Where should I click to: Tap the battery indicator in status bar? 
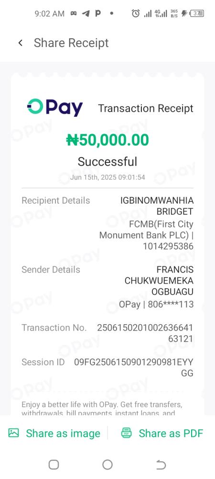[x=197, y=13]
